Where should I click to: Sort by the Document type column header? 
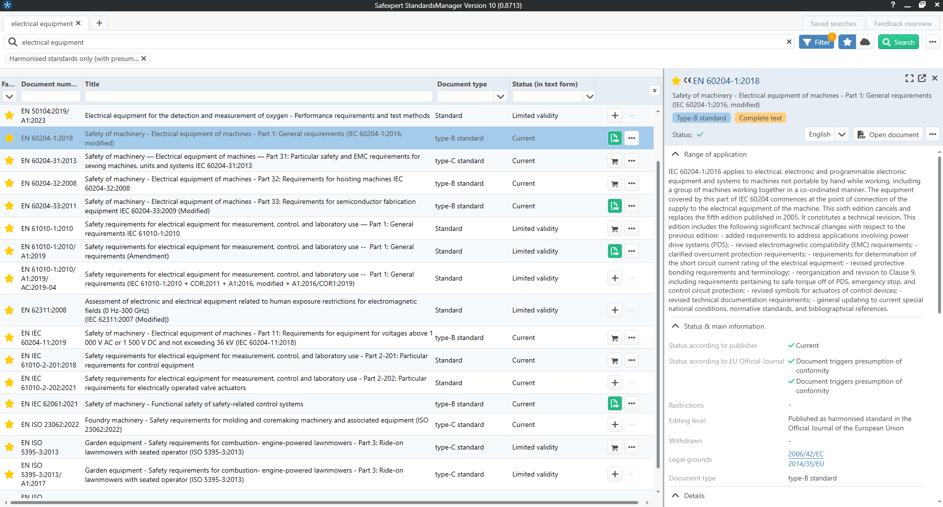tap(462, 84)
